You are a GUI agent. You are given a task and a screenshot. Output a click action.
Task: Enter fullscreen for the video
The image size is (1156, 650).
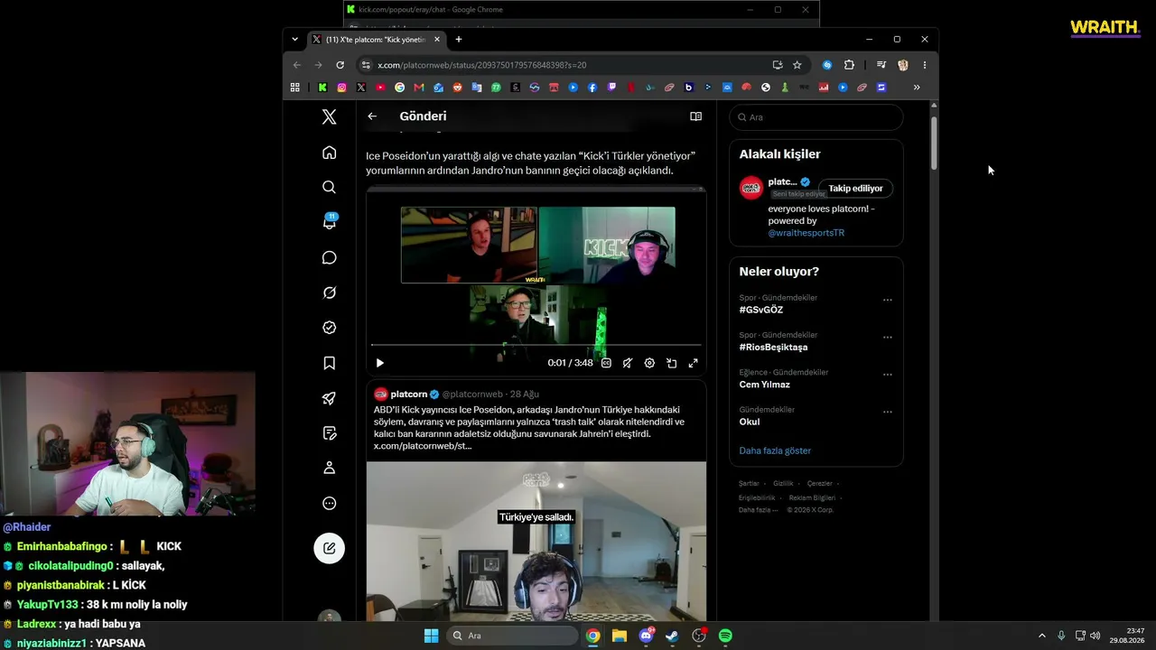coord(693,363)
